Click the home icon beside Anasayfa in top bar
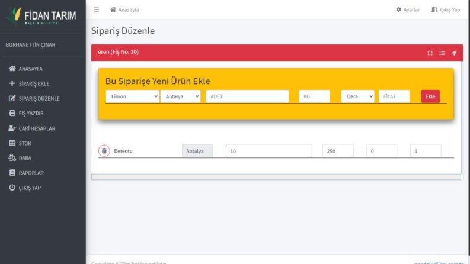Screen dimensions: 470x264 [113, 9]
